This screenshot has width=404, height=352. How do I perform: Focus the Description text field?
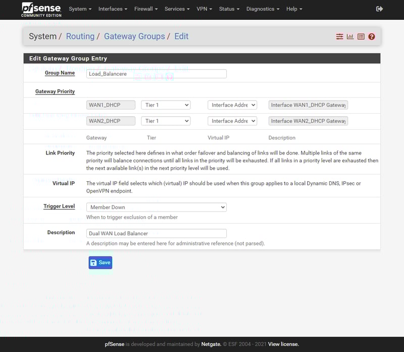point(157,233)
